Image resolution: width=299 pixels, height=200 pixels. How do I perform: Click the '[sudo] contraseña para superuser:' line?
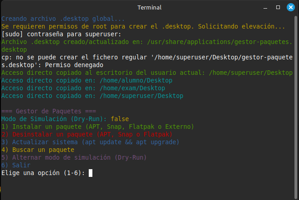61,34
